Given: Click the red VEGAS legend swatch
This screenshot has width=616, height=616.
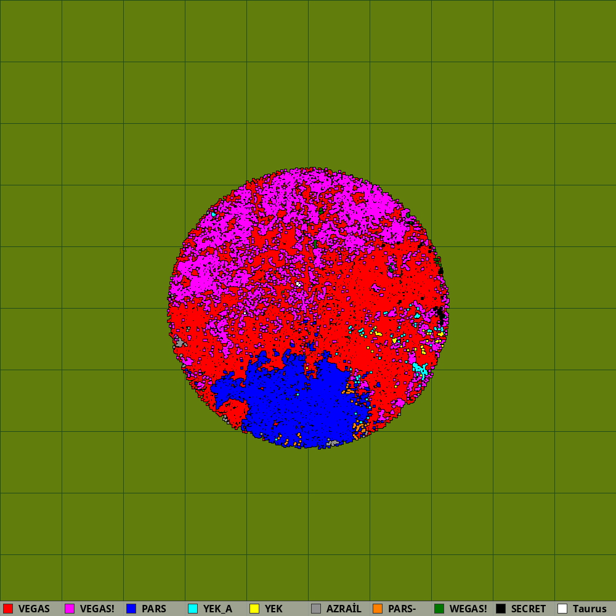Looking at the screenshot, I should tap(8, 609).
